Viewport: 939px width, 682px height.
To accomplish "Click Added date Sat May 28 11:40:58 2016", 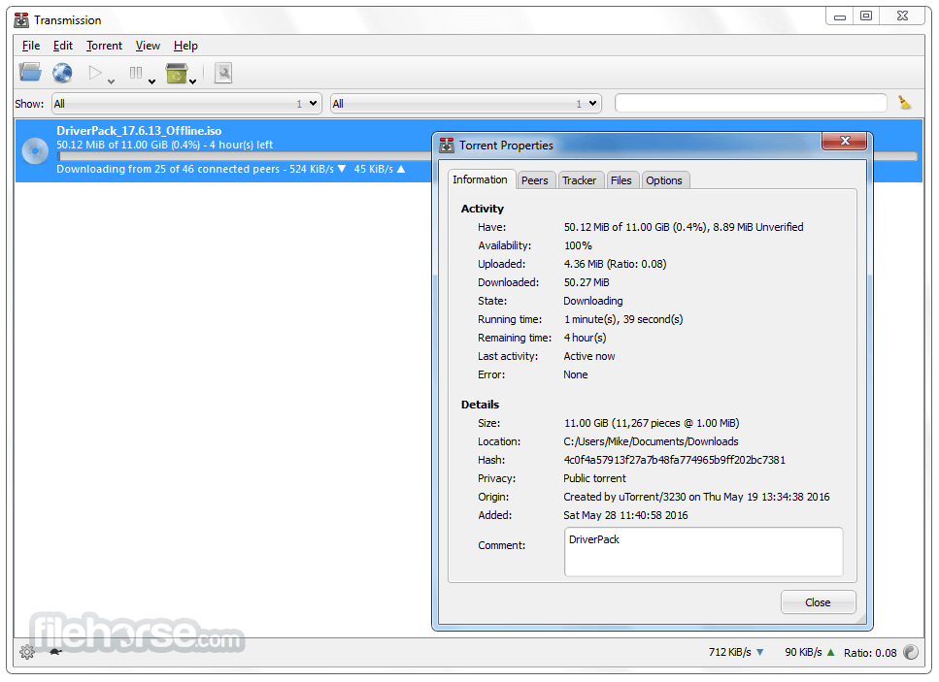I will coord(625,515).
